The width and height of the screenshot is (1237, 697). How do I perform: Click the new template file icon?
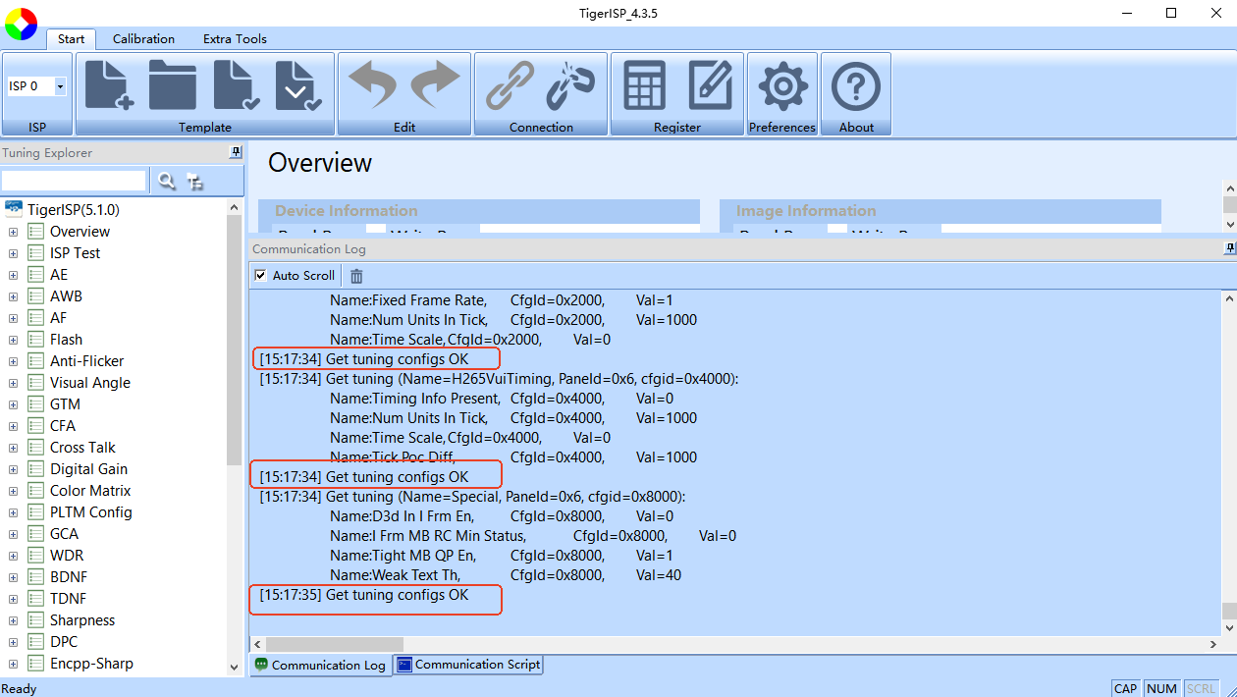click(x=109, y=85)
